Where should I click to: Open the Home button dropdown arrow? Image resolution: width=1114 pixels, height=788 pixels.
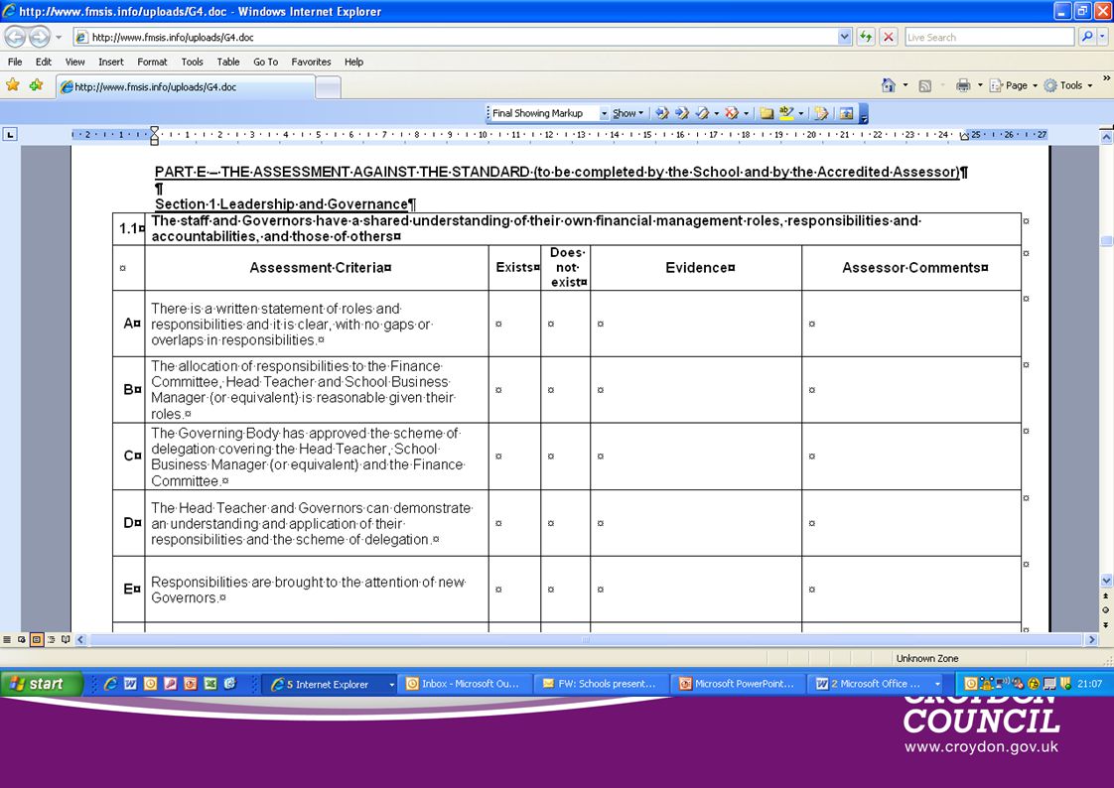tap(905, 86)
